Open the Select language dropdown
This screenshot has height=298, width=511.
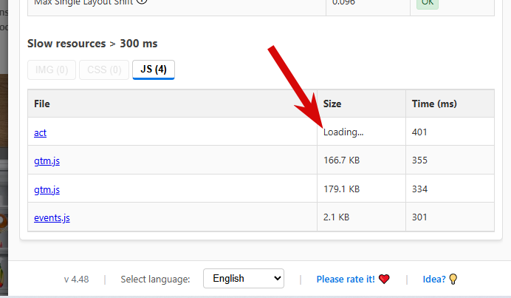coord(244,279)
